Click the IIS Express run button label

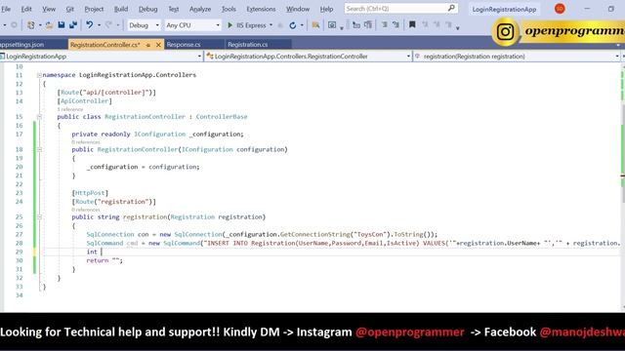click(x=251, y=25)
